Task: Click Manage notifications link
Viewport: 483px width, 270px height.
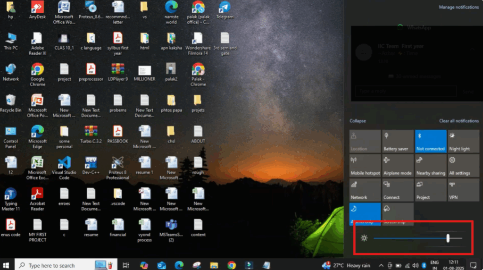Action: point(458,7)
